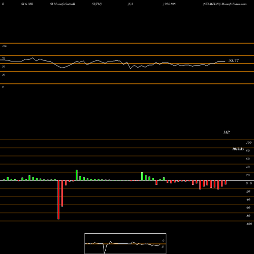Click the 1013.85 price value label
Image resolution: width=254 pixels, height=254 pixels.
(x=238, y=149)
